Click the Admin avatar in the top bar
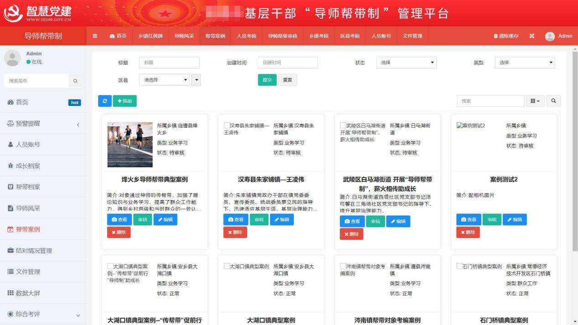The height and width of the screenshot is (325, 578). point(550,36)
